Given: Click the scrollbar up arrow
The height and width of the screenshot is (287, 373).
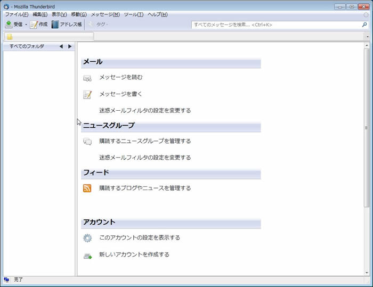Looking at the screenshot, I should (367, 45).
